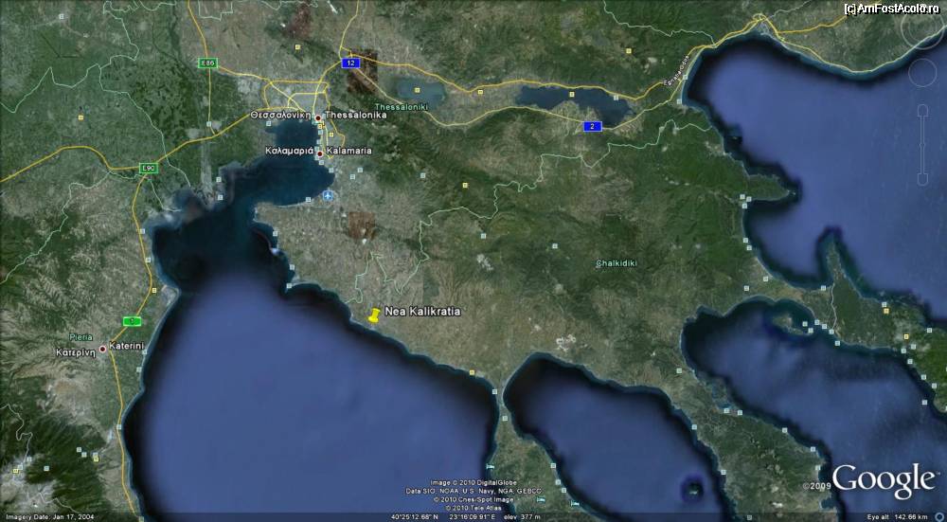Click the E90 road shield
The image size is (947, 522).
(x=147, y=168)
